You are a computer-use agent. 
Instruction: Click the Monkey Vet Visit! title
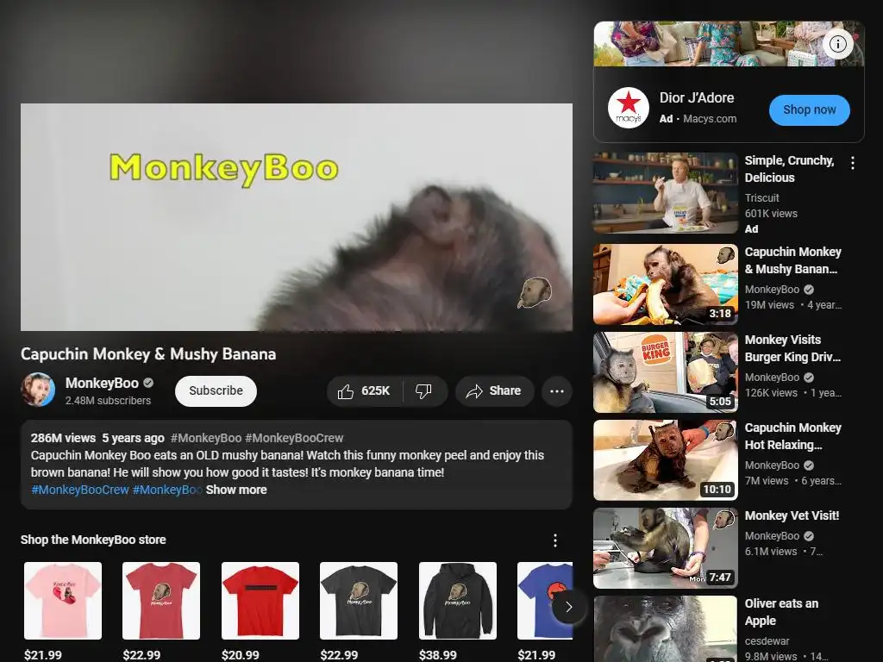pyautogui.click(x=792, y=515)
